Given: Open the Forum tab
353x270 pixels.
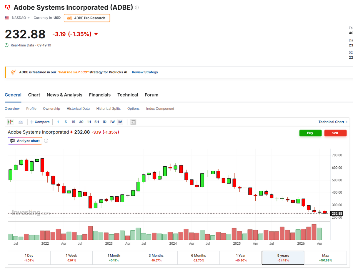Looking at the screenshot, I should (x=151, y=95).
